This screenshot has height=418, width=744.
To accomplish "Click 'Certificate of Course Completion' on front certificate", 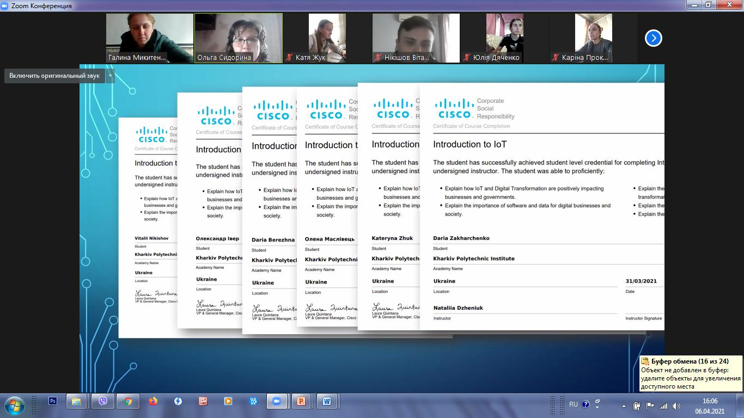I will [472, 126].
